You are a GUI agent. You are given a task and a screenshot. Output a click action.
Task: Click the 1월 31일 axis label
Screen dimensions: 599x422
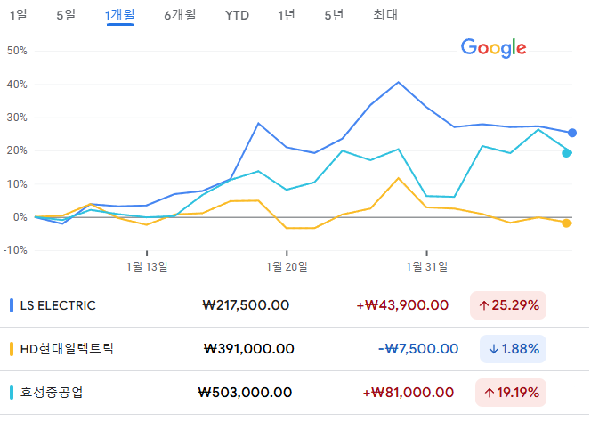(x=426, y=266)
